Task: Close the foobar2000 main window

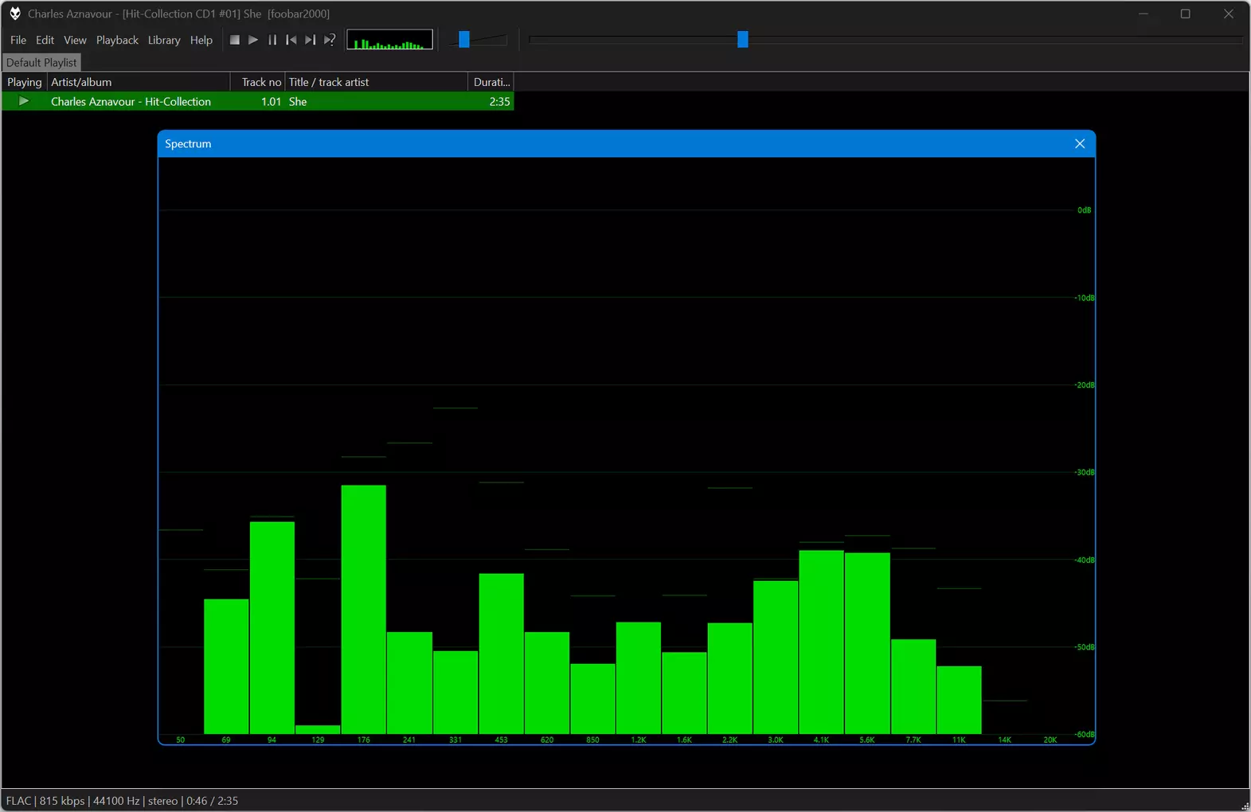Action: pos(1228,14)
